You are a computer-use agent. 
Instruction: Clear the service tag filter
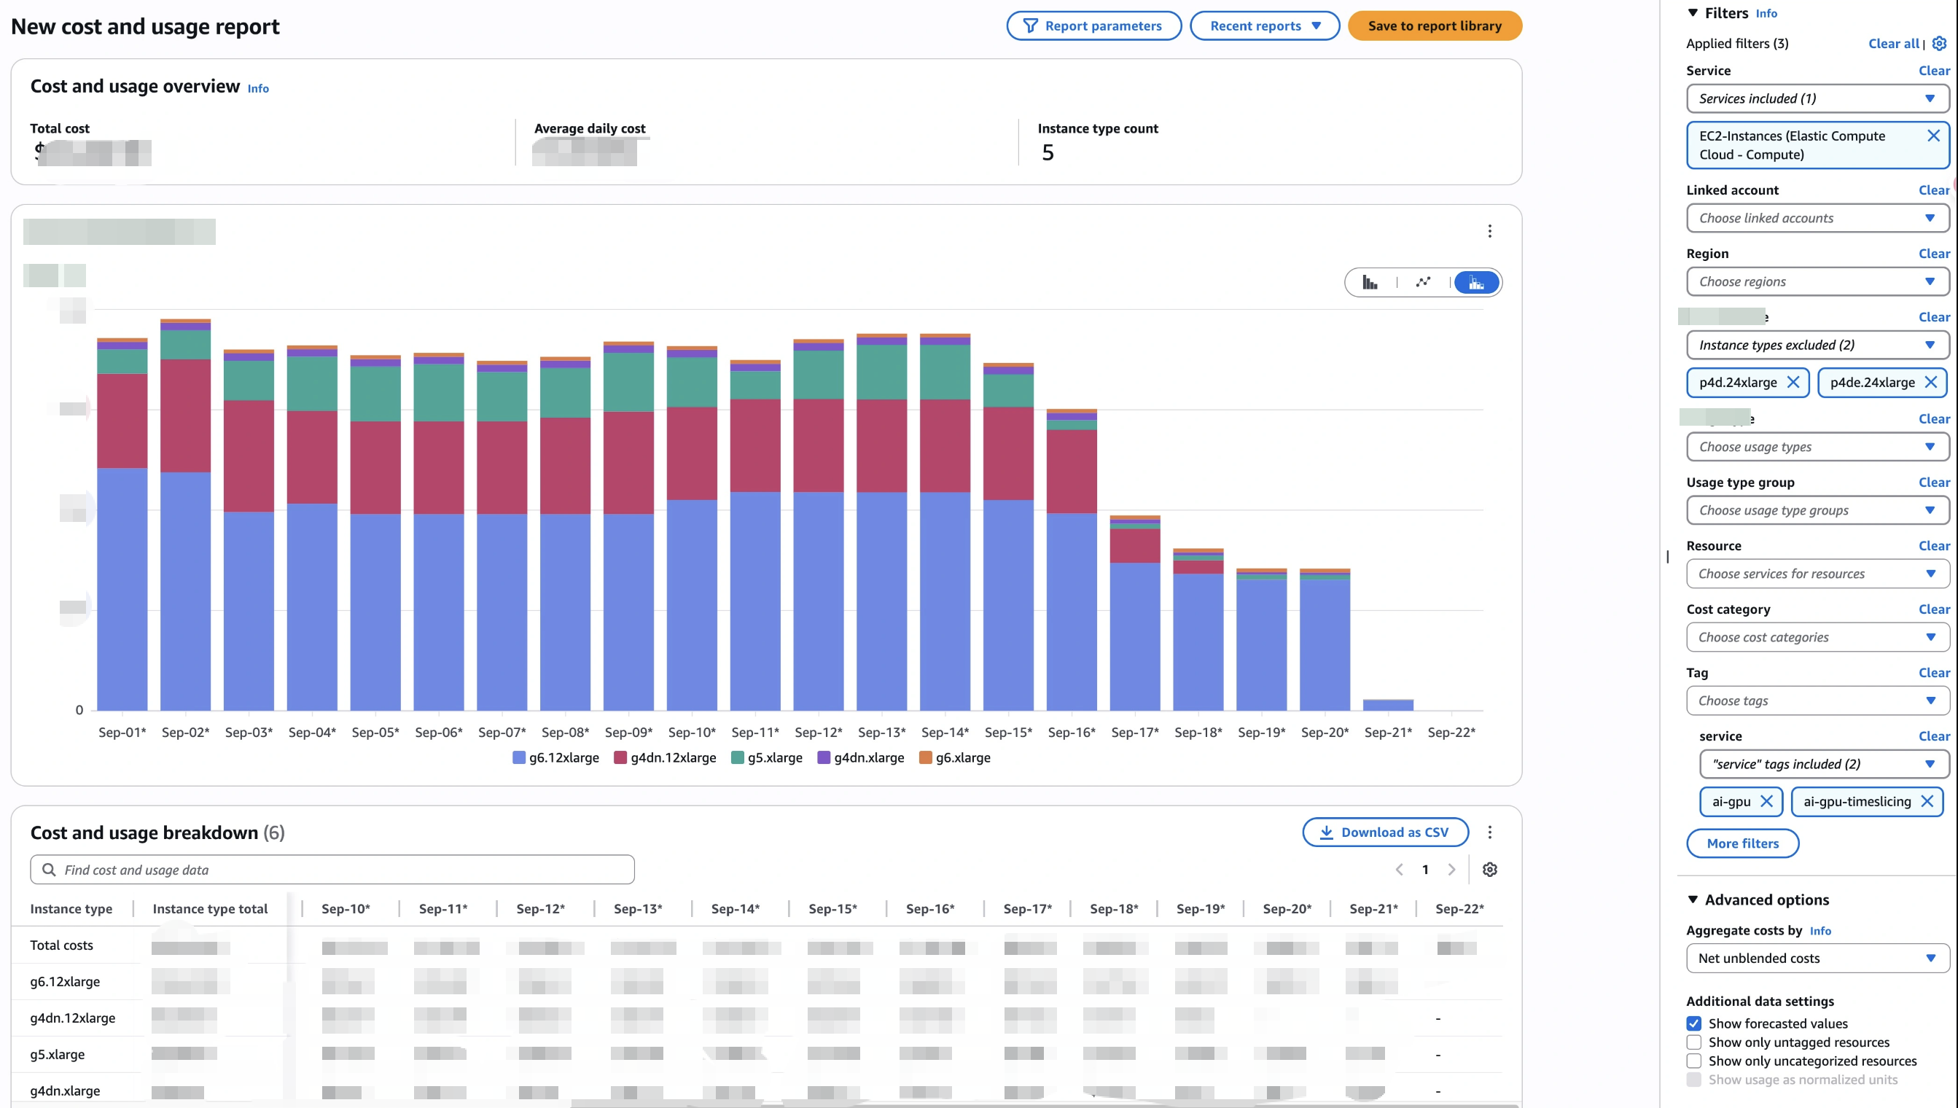(1934, 737)
